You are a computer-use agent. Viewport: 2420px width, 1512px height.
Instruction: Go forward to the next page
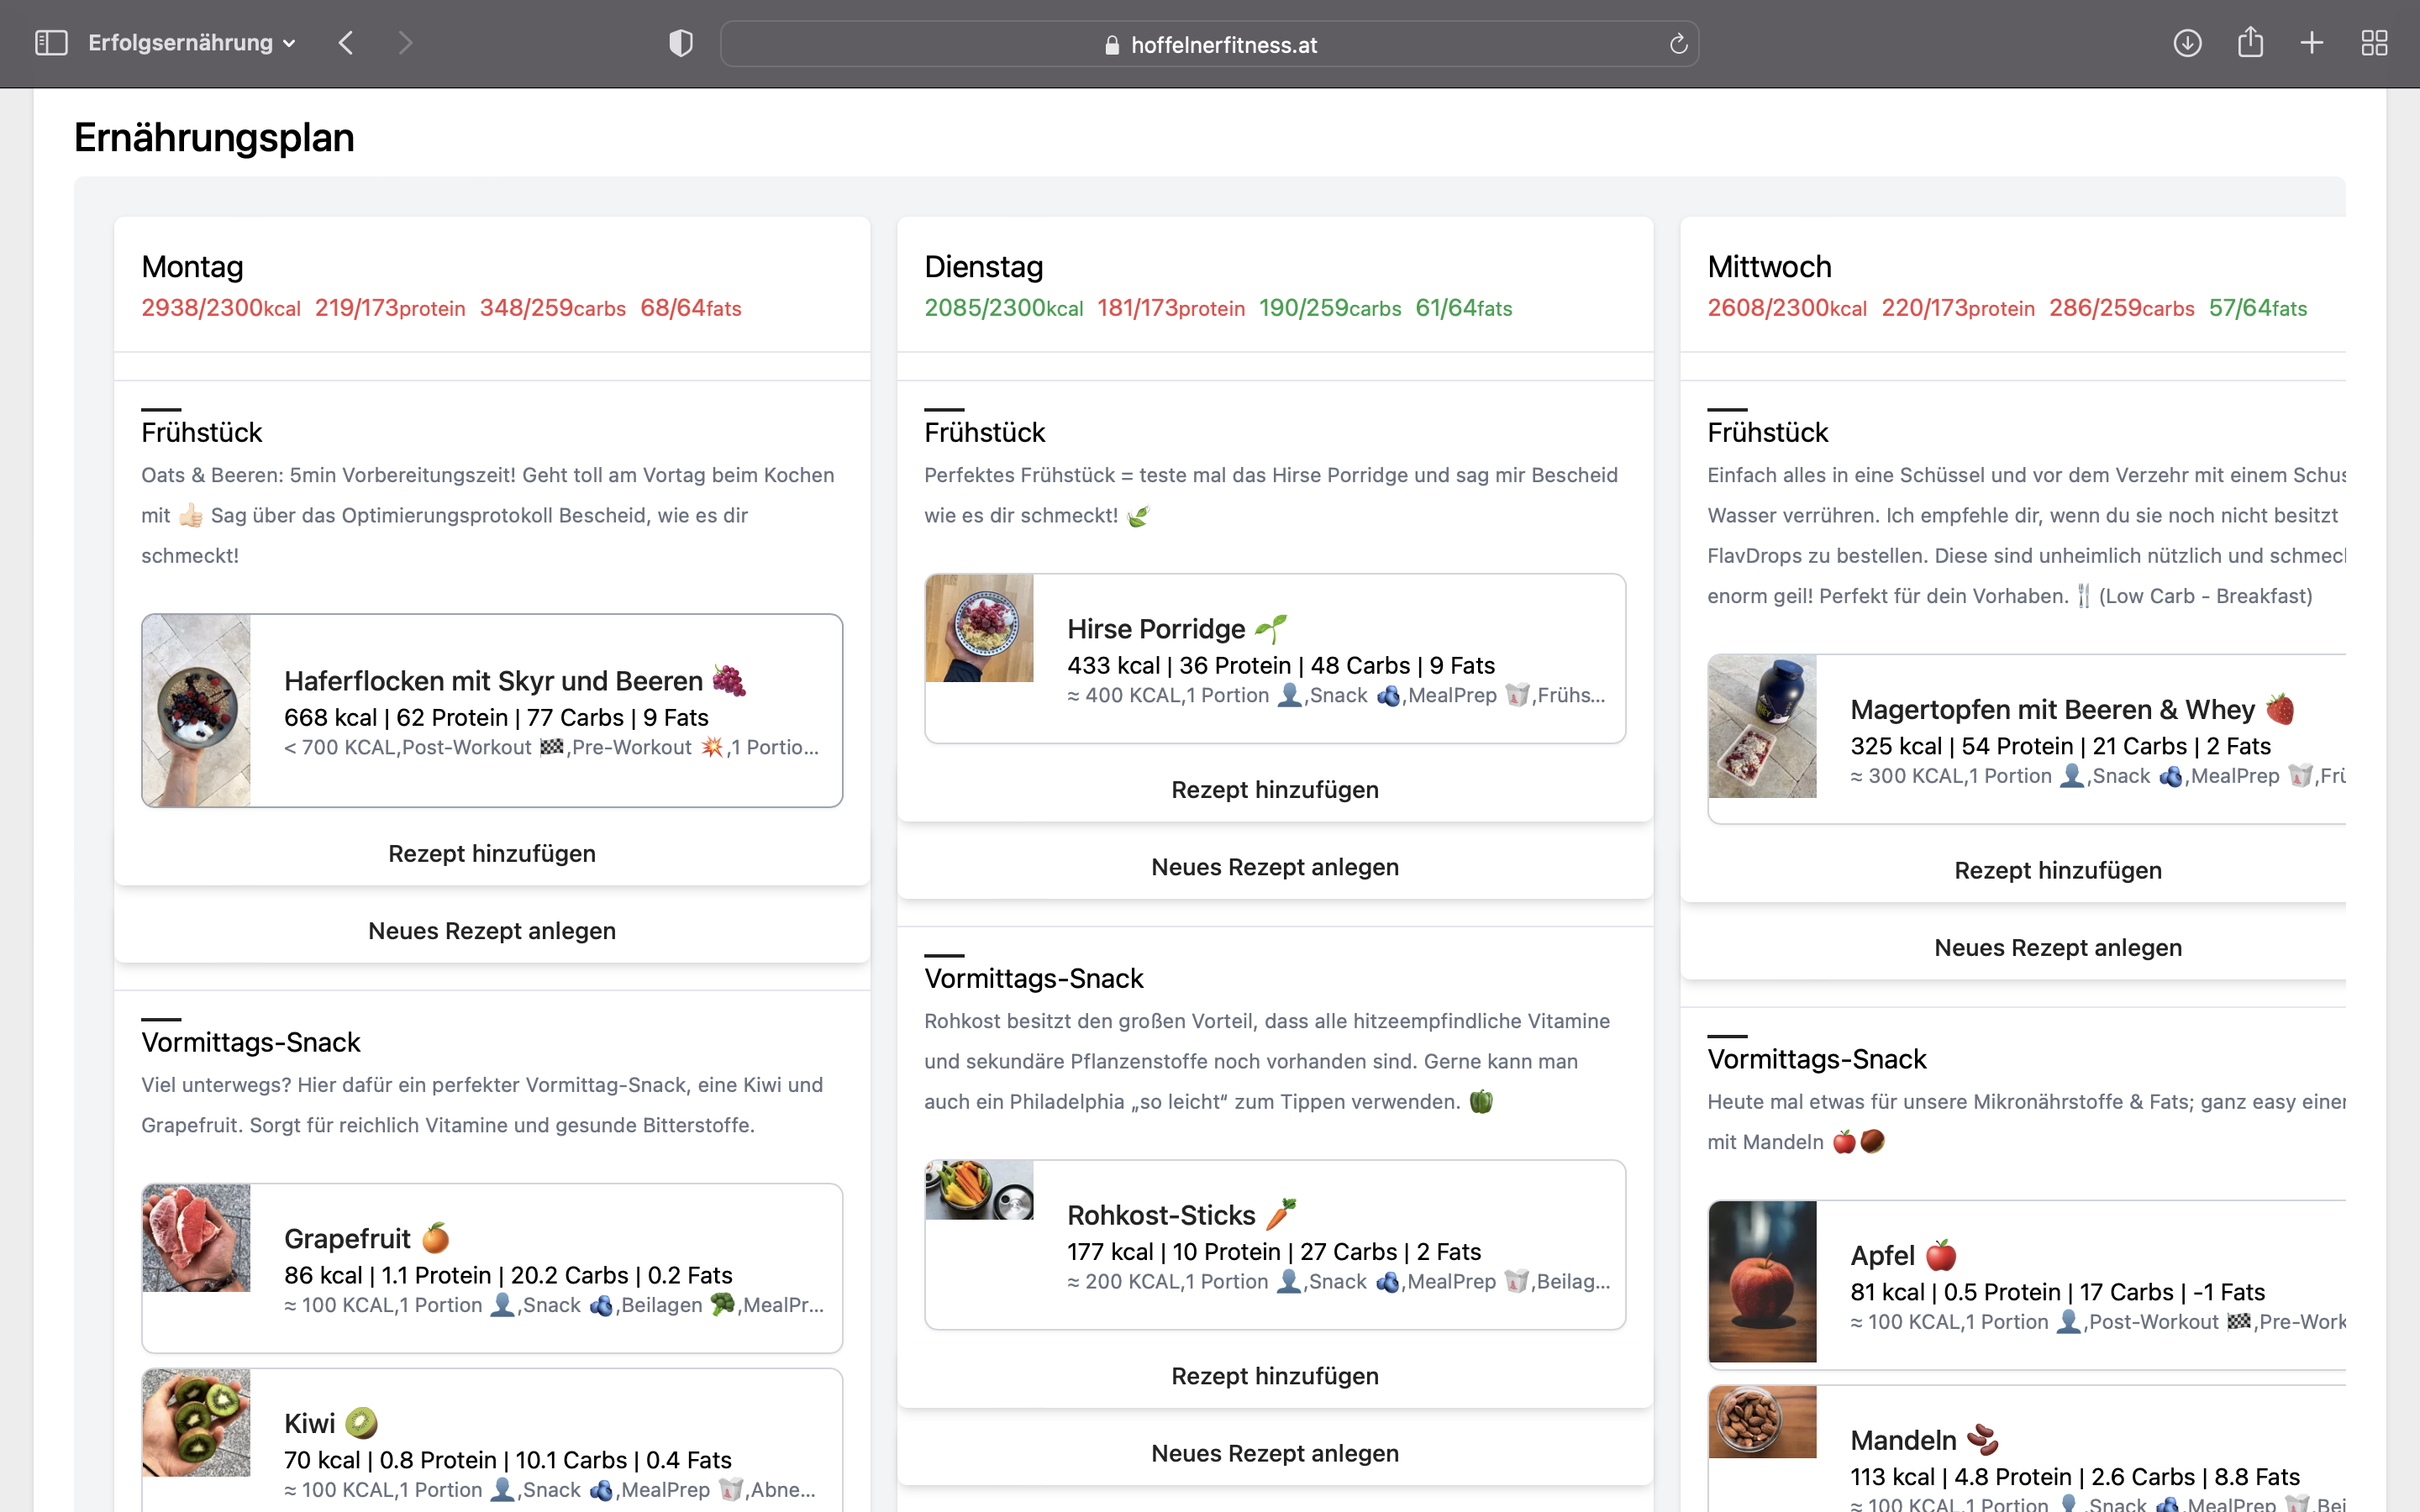point(404,43)
